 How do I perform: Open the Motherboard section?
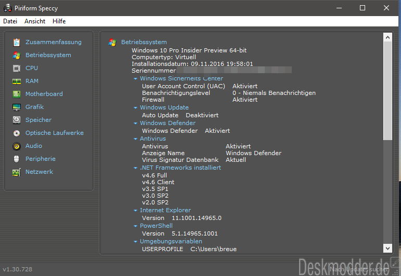click(44, 94)
